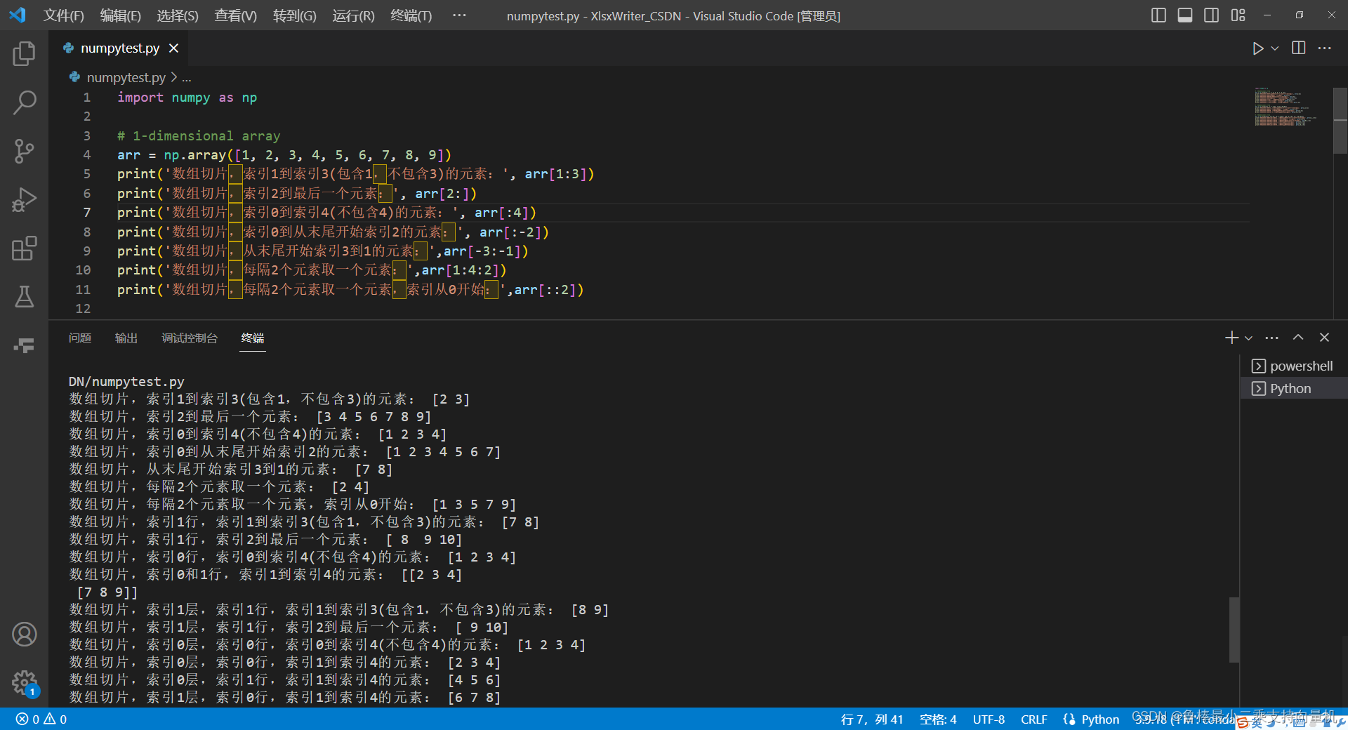Viewport: 1348px width, 730px height.
Task: Open the 查看(V) menu
Action: click(236, 15)
